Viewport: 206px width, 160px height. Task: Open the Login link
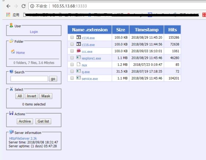click(34, 32)
